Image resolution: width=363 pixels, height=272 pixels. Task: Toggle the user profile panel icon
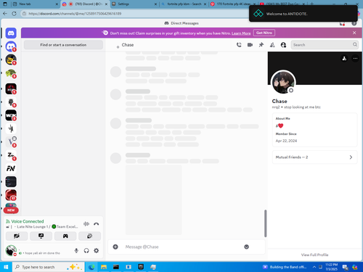coord(283,45)
